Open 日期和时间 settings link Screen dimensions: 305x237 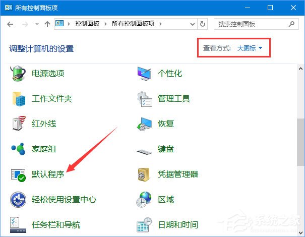tap(177, 225)
